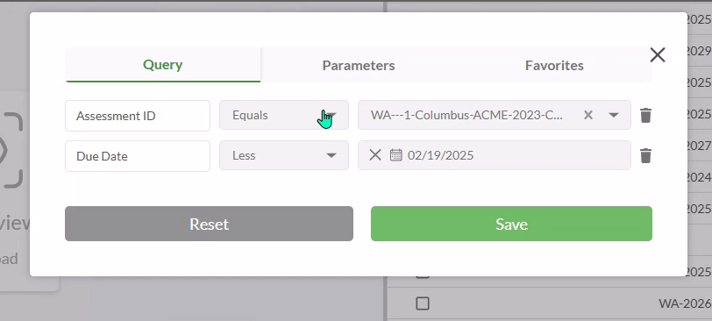Select the Due Date field box
The height and width of the screenshot is (321, 712).
coord(138,156)
